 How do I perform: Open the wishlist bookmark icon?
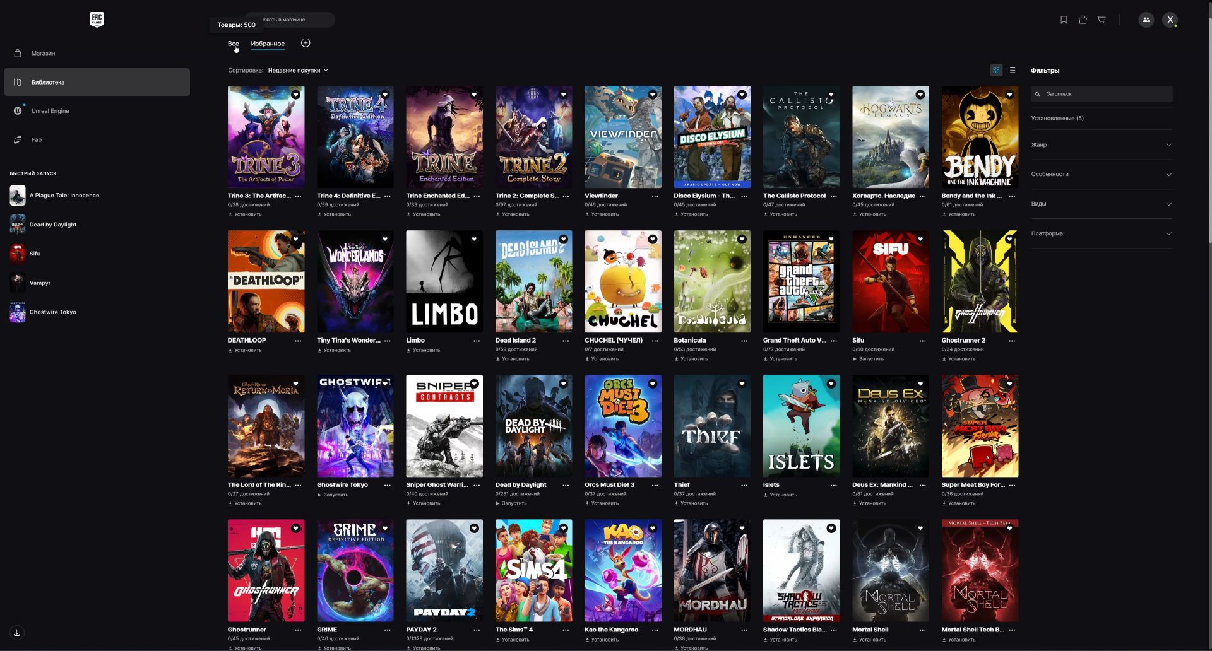(1064, 20)
